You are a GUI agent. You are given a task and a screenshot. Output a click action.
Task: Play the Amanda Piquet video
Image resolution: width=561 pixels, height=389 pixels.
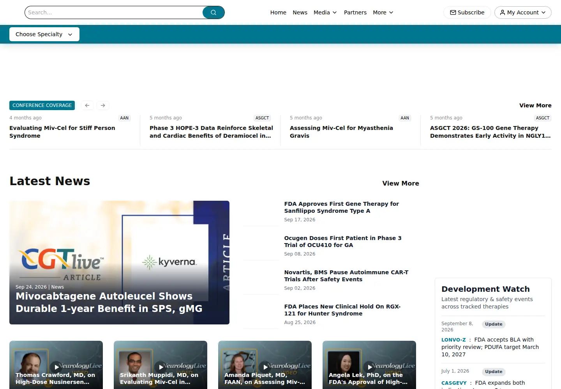pos(265,366)
